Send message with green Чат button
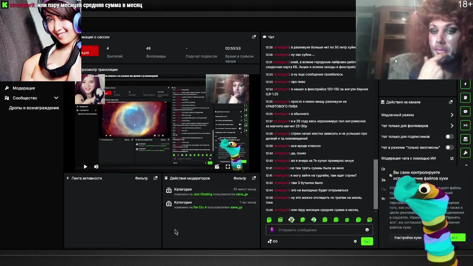This screenshot has width=473, height=266. (367, 242)
